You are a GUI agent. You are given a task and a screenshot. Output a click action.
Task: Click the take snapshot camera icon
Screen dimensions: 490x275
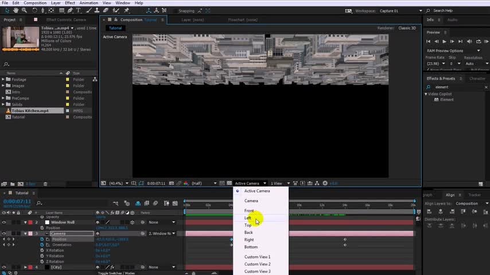click(171, 183)
